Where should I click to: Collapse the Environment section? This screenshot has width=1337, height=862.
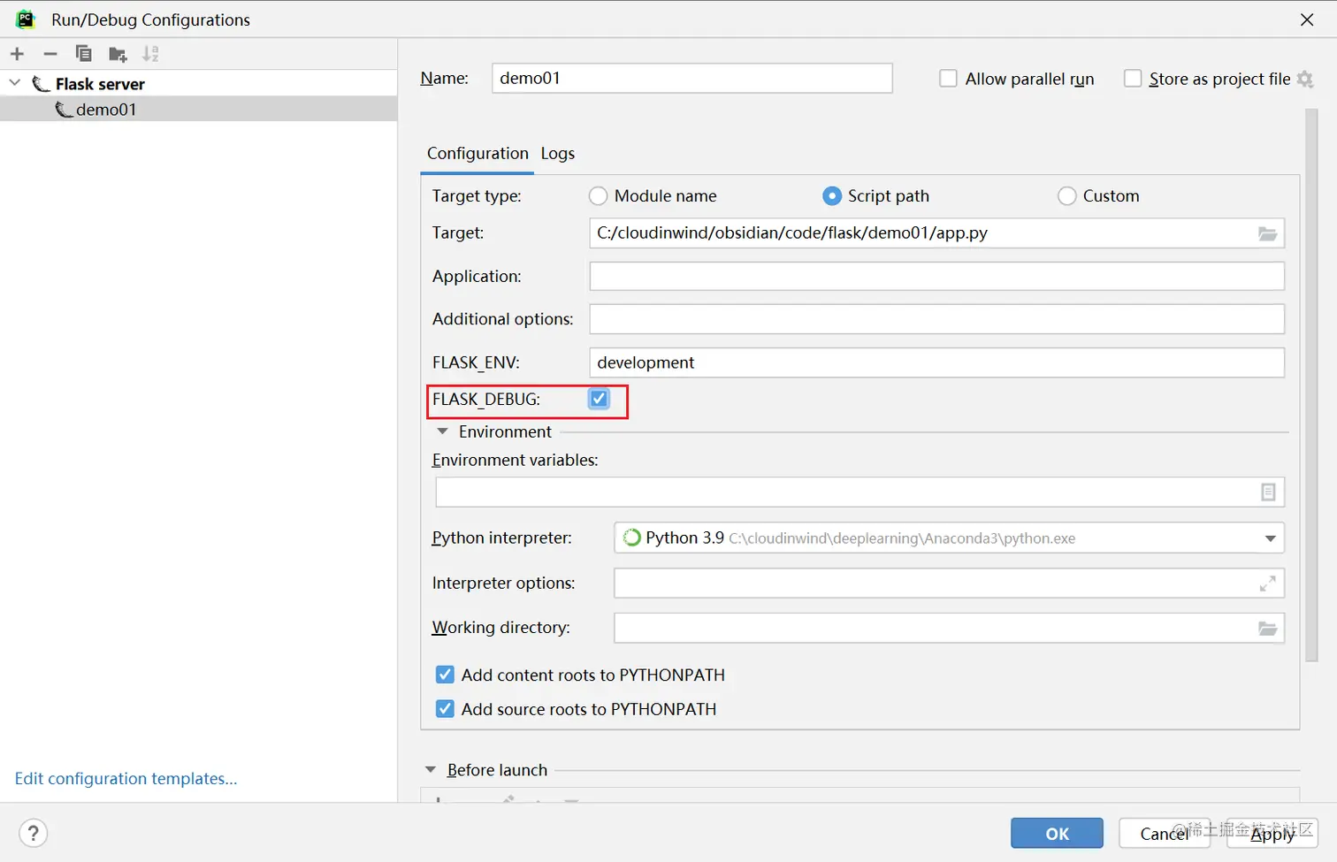(442, 431)
